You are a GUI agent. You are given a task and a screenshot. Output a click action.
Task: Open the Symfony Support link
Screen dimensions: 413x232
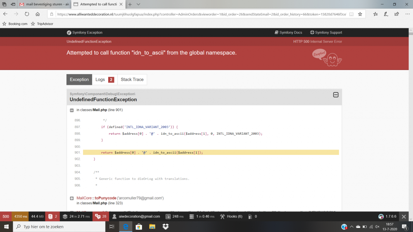pyautogui.click(x=326, y=33)
